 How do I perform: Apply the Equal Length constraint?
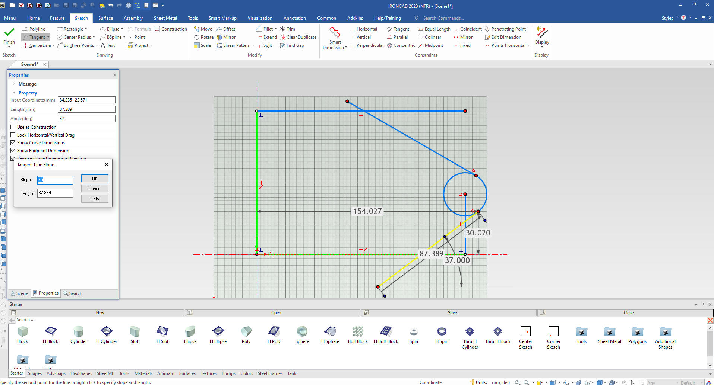pyautogui.click(x=434, y=29)
